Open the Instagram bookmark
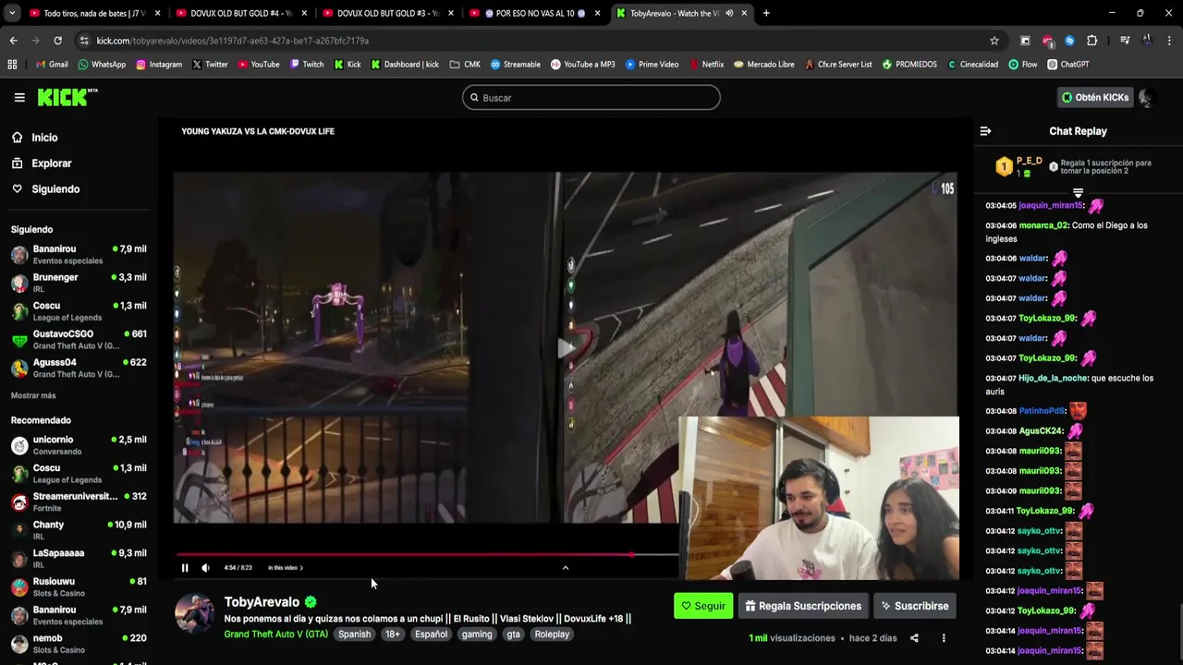The width and height of the screenshot is (1183, 665). click(x=159, y=65)
